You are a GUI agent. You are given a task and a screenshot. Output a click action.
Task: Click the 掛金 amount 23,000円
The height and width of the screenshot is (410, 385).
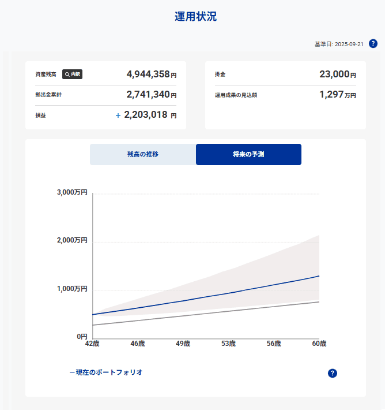point(337,74)
